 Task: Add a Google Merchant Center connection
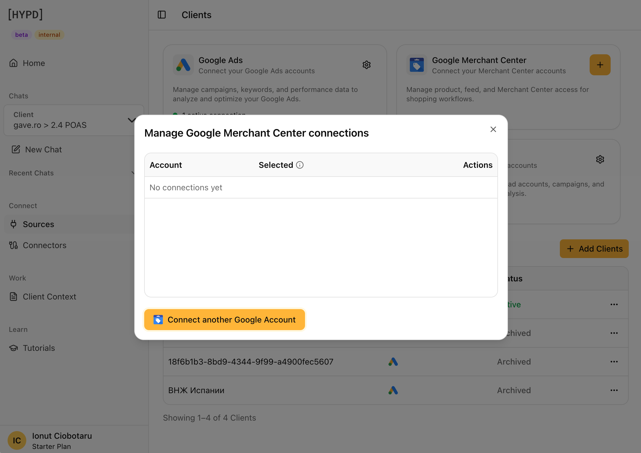(x=600, y=65)
